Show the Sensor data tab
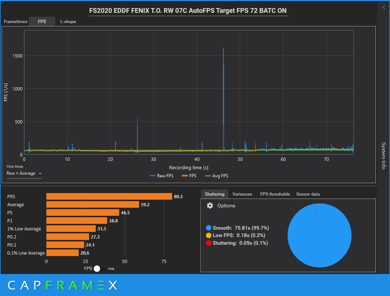 point(308,194)
